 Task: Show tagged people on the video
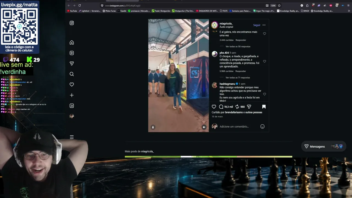click(153, 127)
